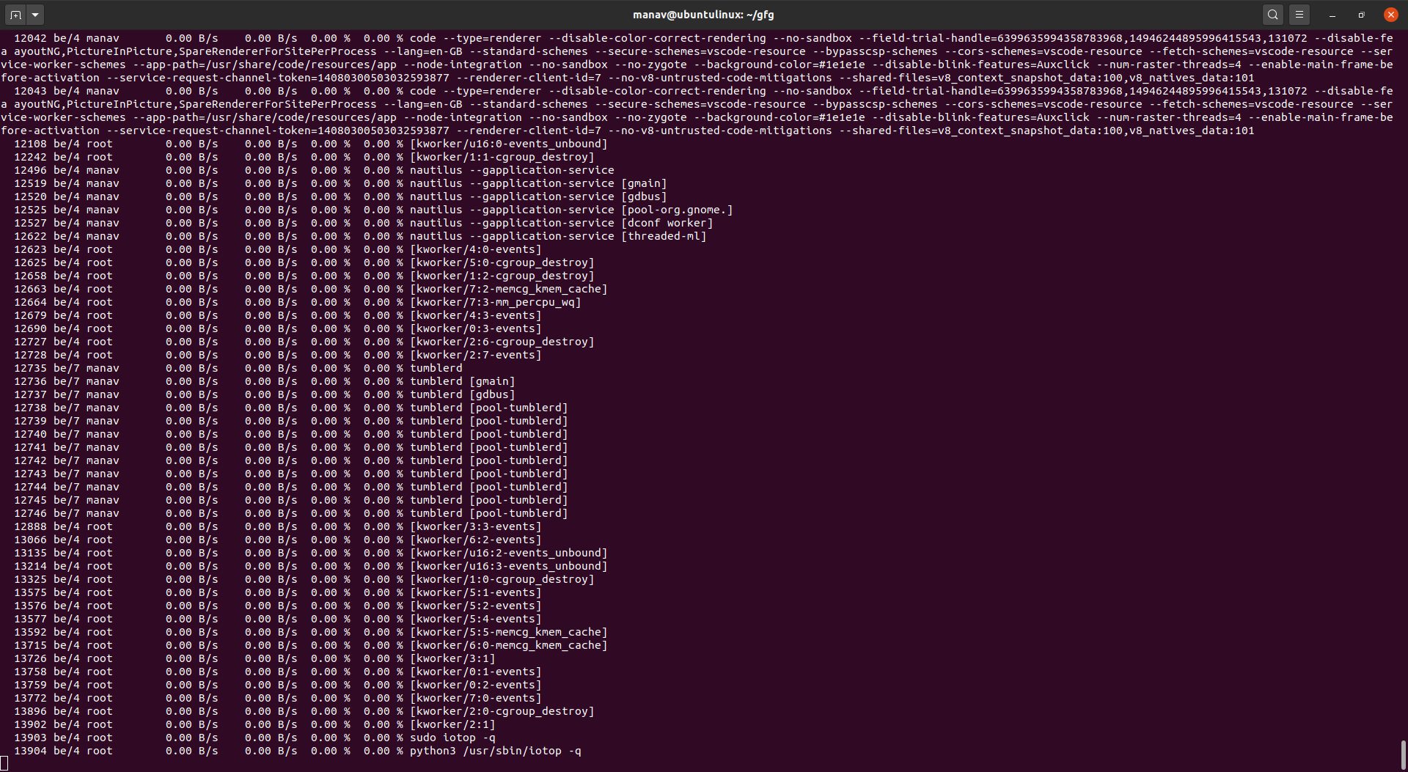This screenshot has height=772, width=1408.
Task: Click '[kworker/5:2-events]' entry
Action: pyautogui.click(x=476, y=606)
